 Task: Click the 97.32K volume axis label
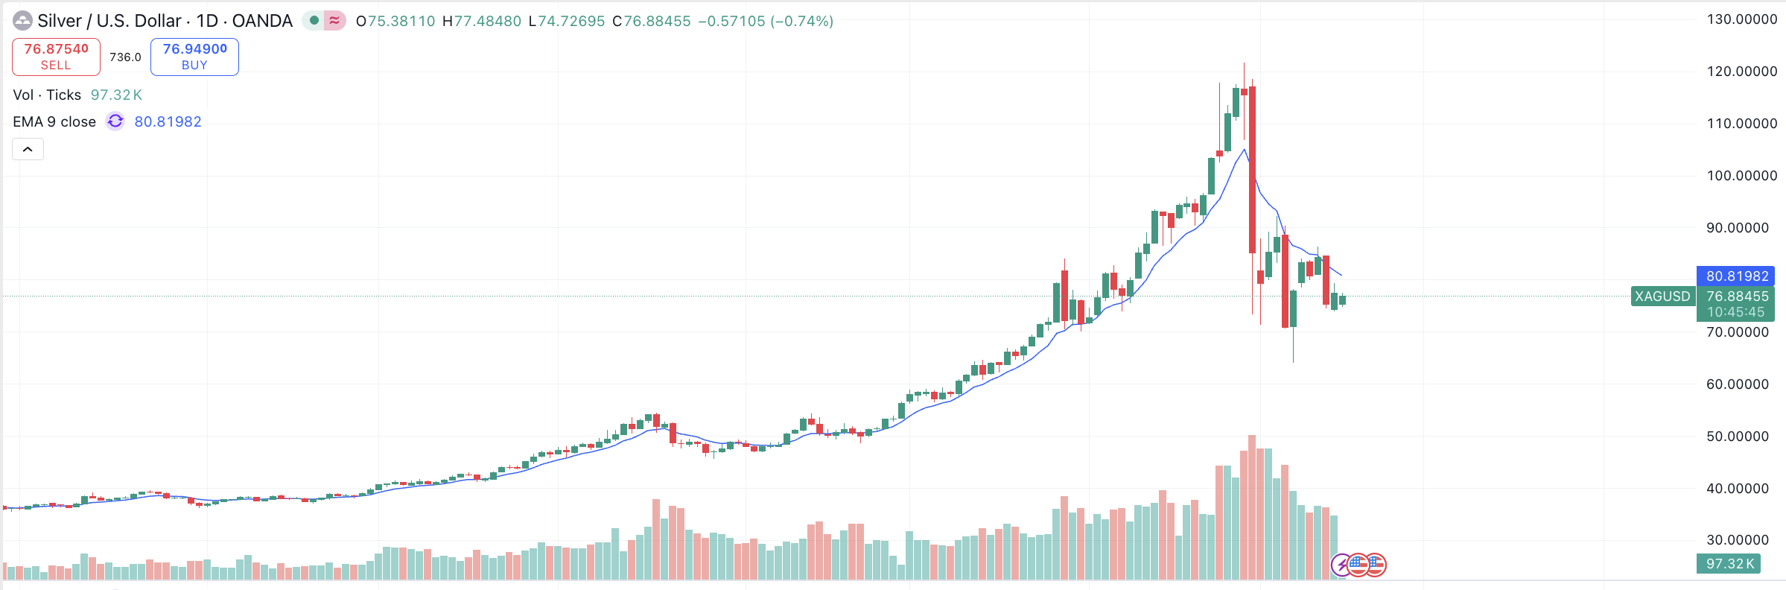(x=1729, y=564)
